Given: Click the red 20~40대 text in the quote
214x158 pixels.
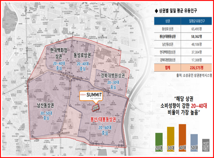Looking at the screenshot, I should [199, 106].
